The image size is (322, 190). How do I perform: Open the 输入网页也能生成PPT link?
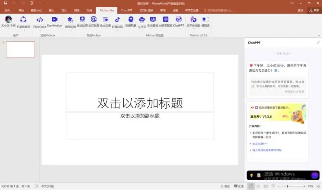(x=267, y=150)
